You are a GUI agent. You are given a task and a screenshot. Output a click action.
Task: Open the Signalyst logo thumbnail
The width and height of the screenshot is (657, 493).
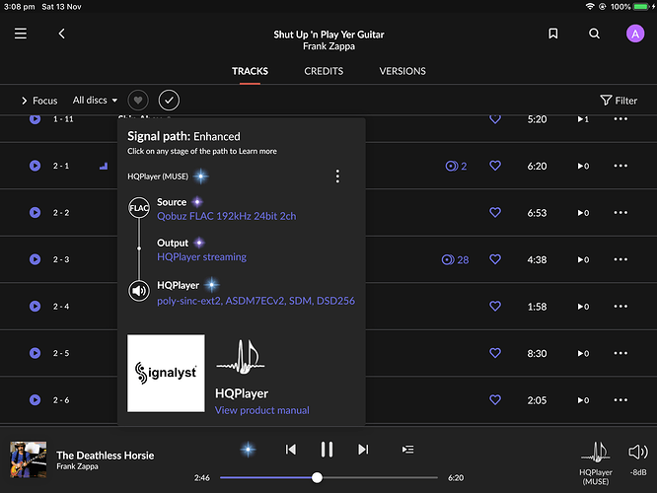166,374
